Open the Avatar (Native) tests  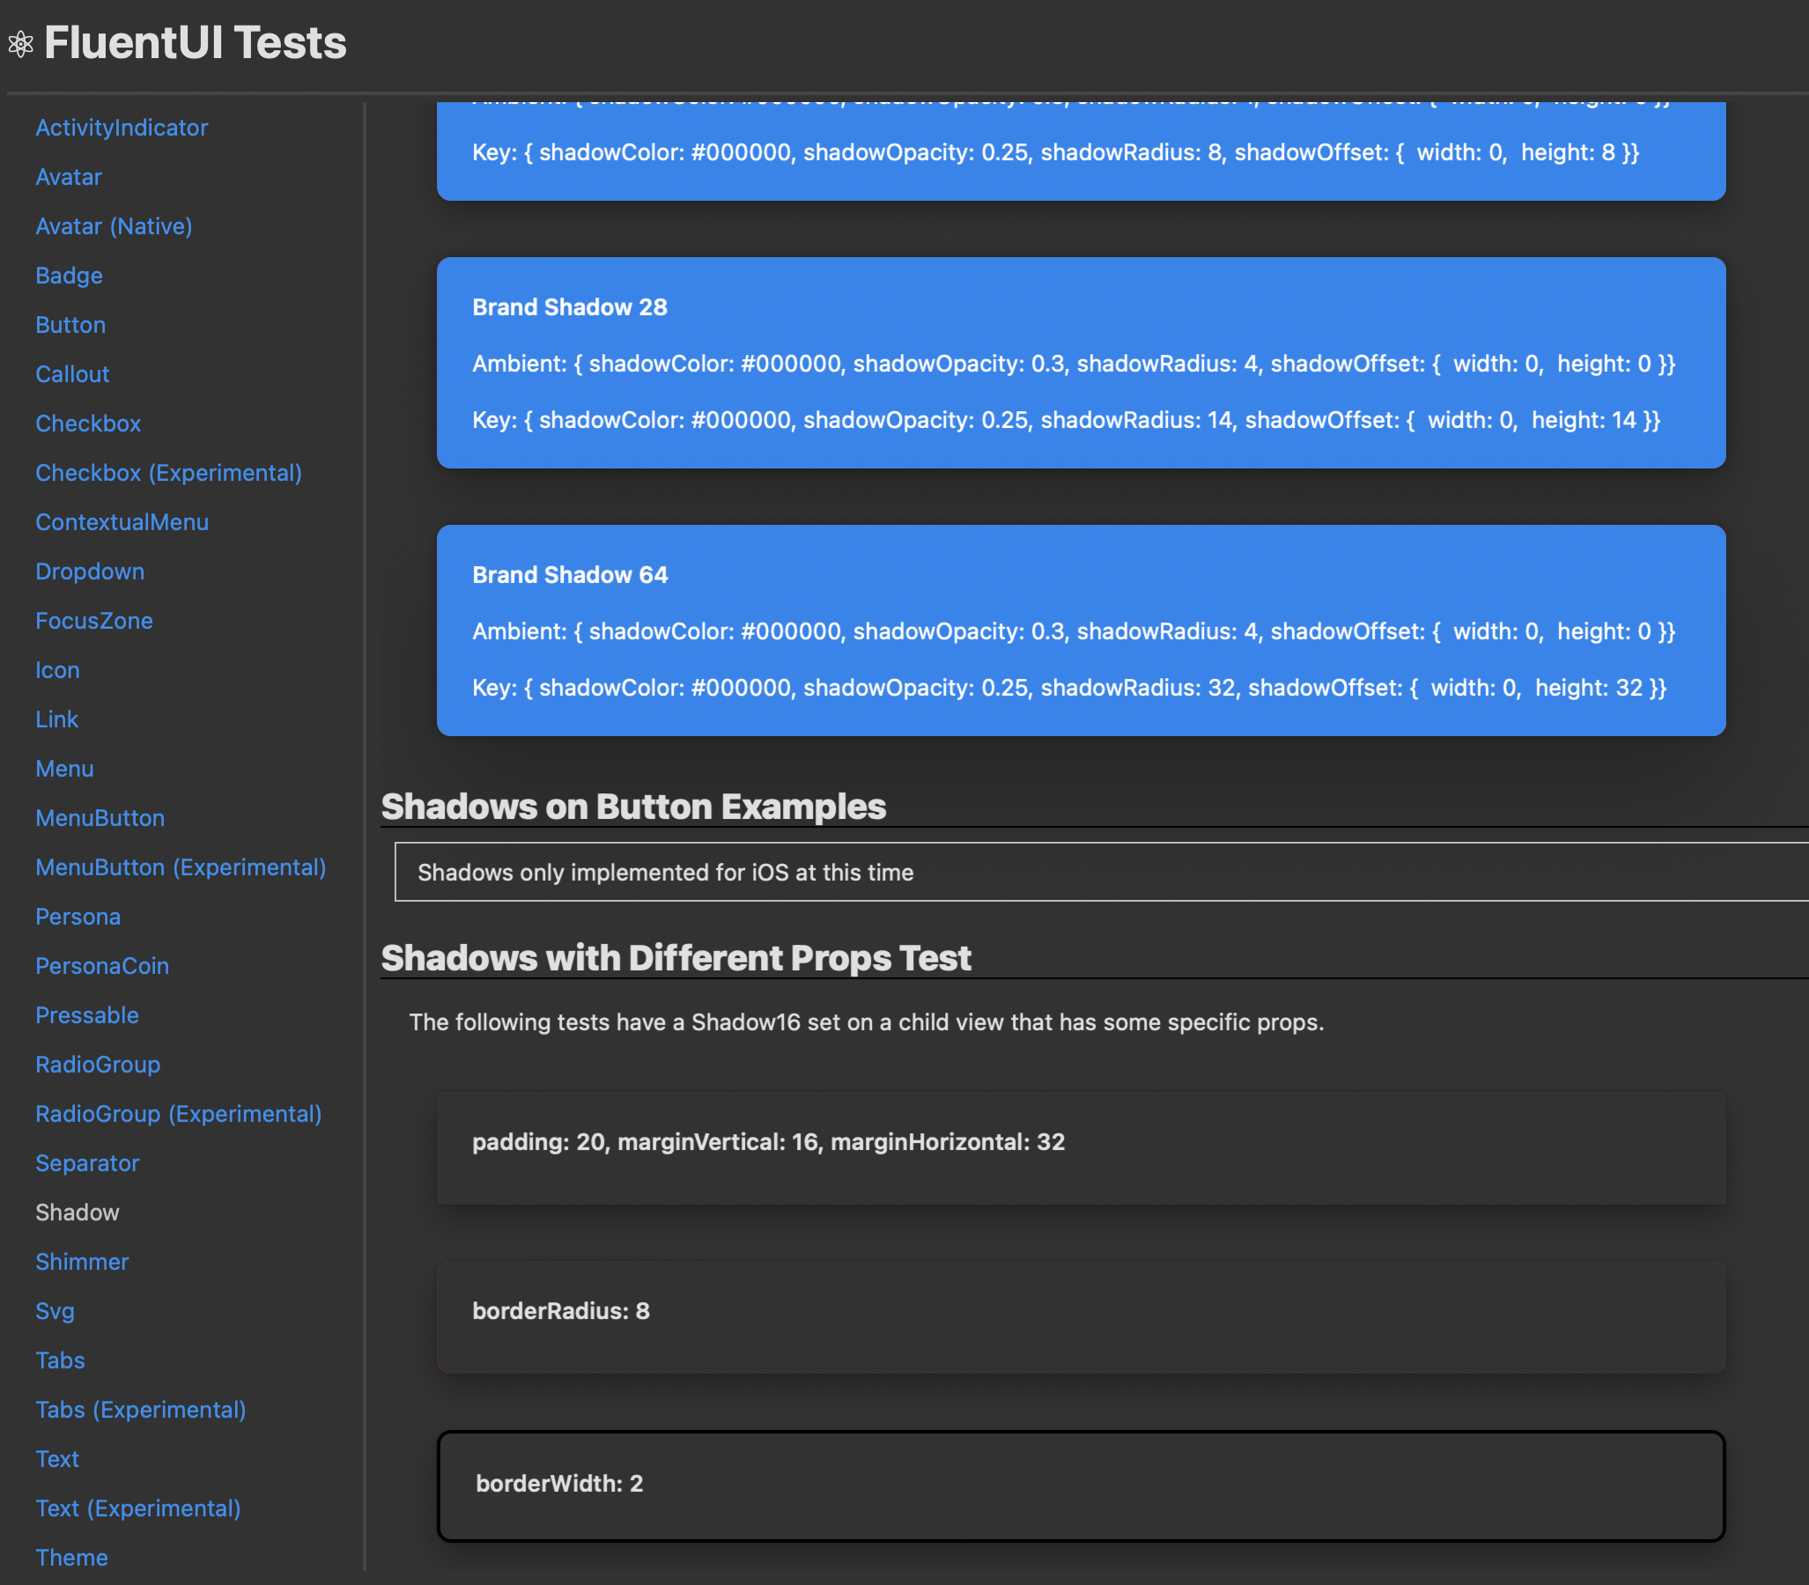pos(114,226)
